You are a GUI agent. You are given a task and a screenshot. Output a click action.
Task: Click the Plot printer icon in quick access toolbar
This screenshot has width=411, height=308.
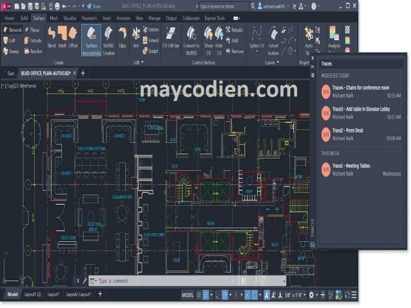(57, 6)
